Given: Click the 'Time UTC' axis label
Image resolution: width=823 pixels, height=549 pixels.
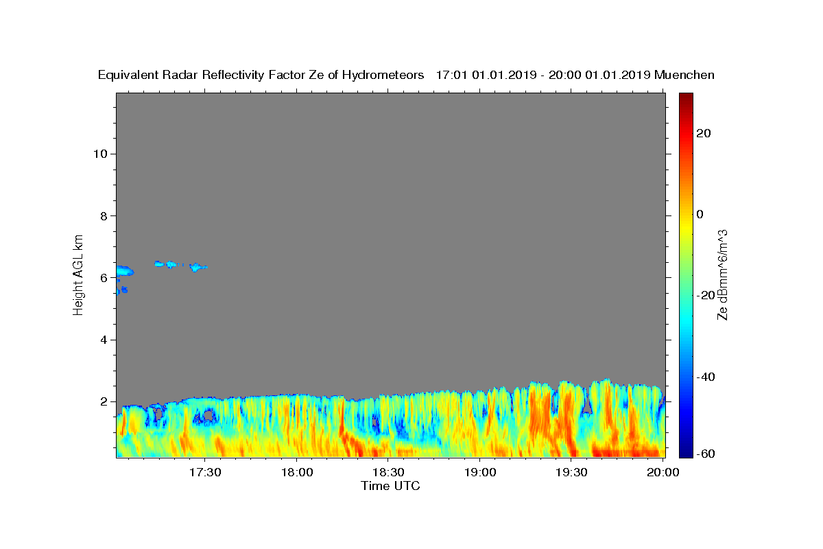Looking at the screenshot, I should tap(390, 486).
